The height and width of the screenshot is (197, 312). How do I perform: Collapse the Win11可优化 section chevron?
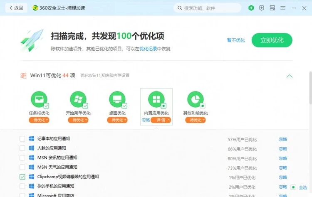[289, 76]
